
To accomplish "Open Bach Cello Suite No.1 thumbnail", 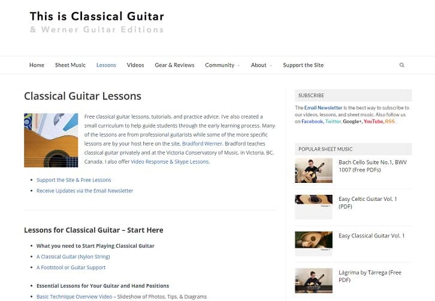I will click(313, 170).
